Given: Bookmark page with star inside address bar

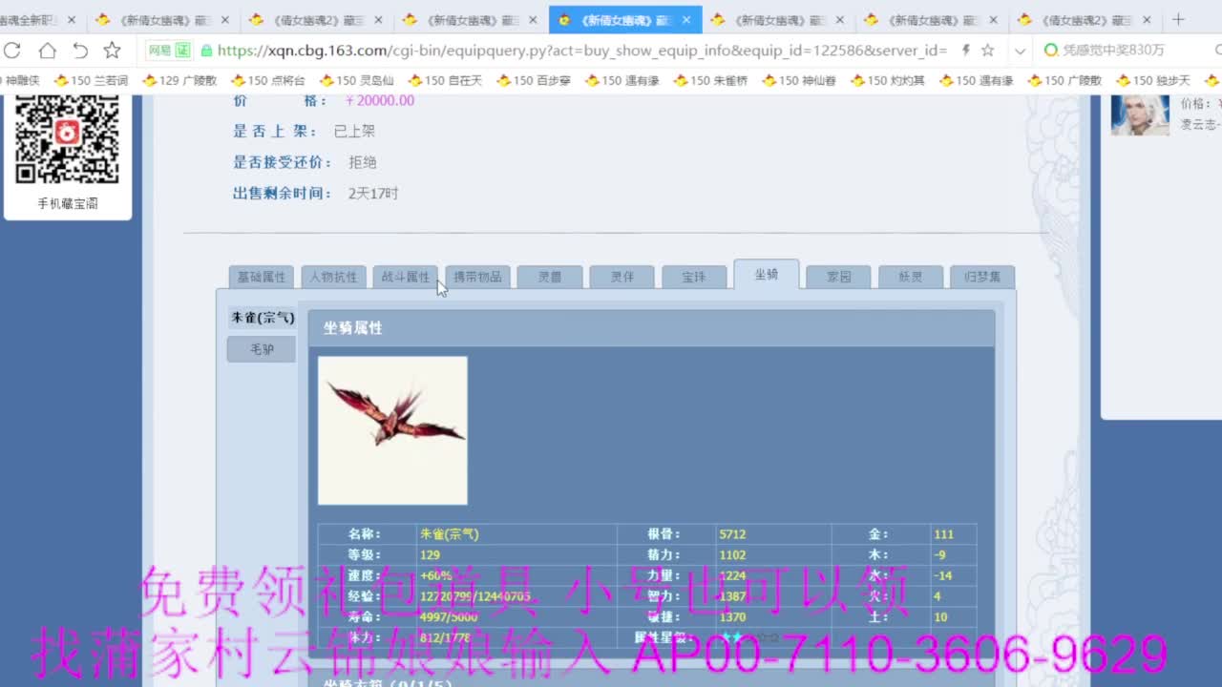Looking at the screenshot, I should point(988,51).
